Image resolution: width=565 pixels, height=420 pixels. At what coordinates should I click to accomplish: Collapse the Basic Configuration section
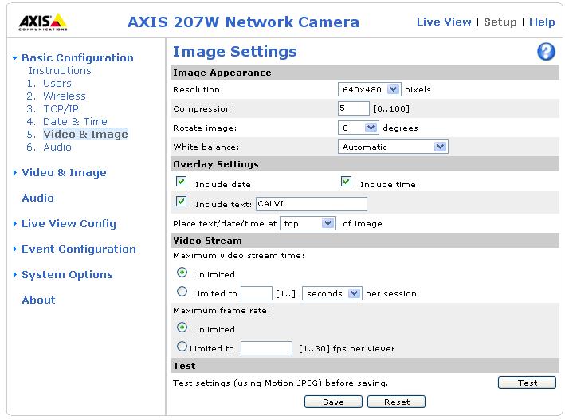(77, 57)
